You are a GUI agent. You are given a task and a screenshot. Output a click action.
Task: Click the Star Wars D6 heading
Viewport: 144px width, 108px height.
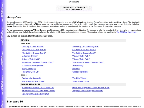(x=15, y=102)
